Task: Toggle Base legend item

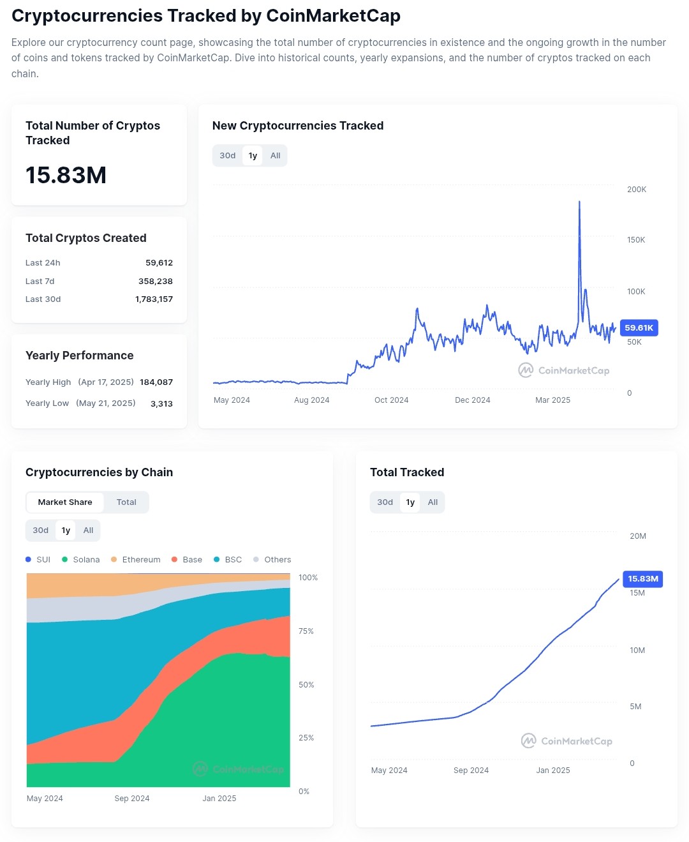Action: click(187, 560)
